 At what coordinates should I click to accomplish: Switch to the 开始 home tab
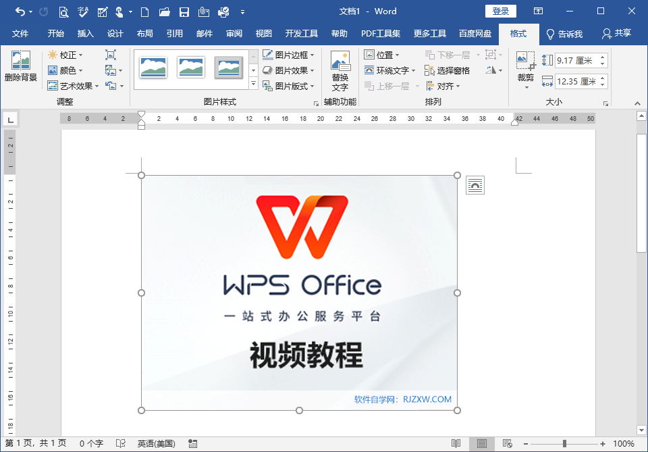pyautogui.click(x=56, y=34)
